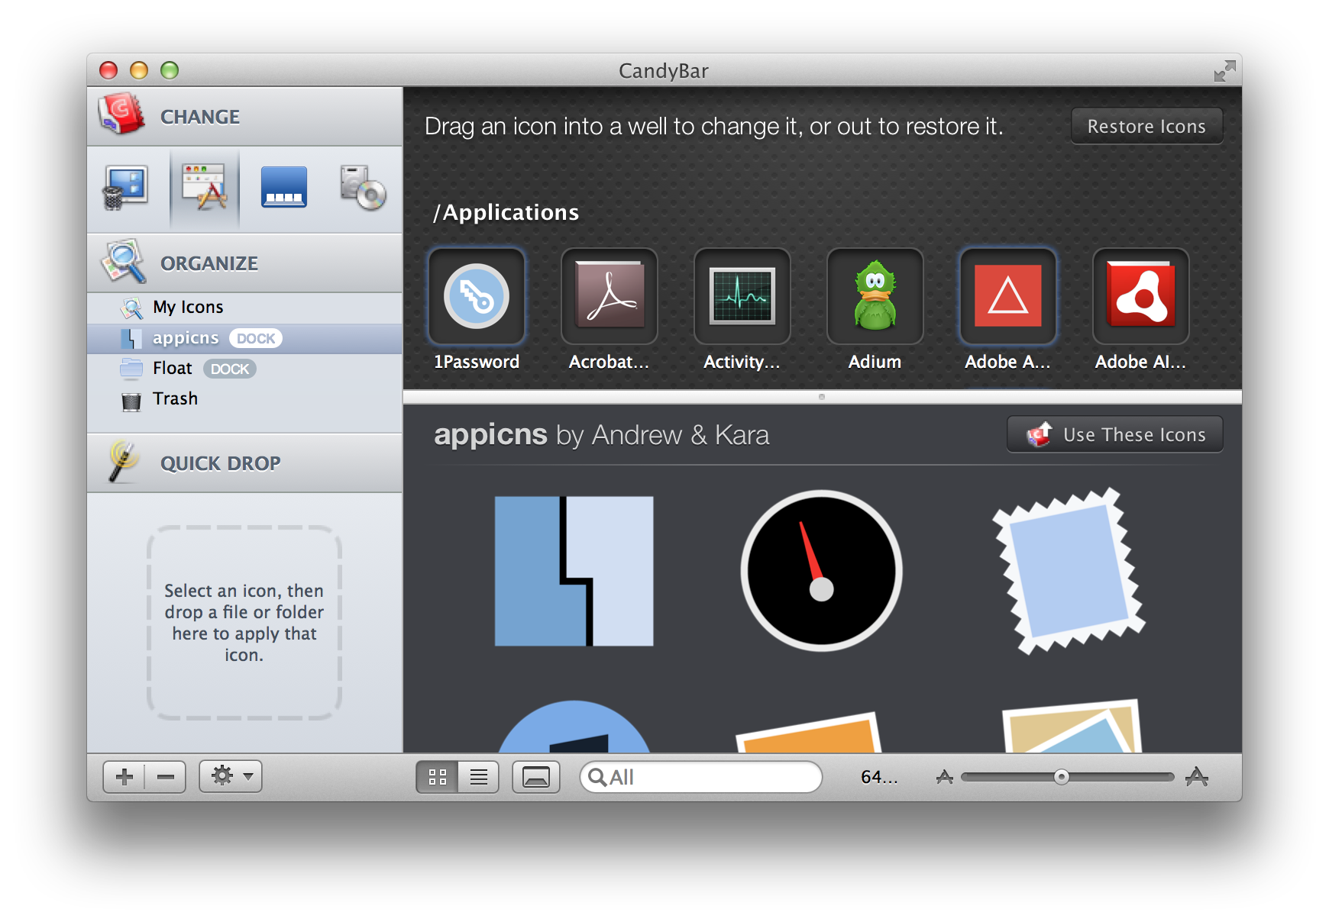Open the icon size 64 popup

[879, 777]
